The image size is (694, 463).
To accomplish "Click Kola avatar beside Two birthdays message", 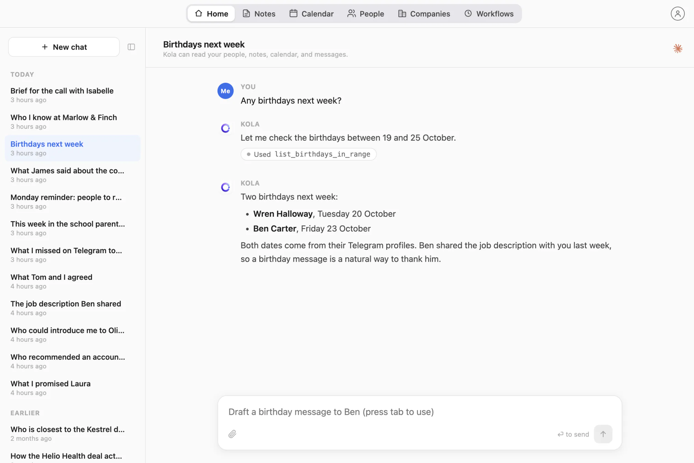I will pyautogui.click(x=225, y=187).
